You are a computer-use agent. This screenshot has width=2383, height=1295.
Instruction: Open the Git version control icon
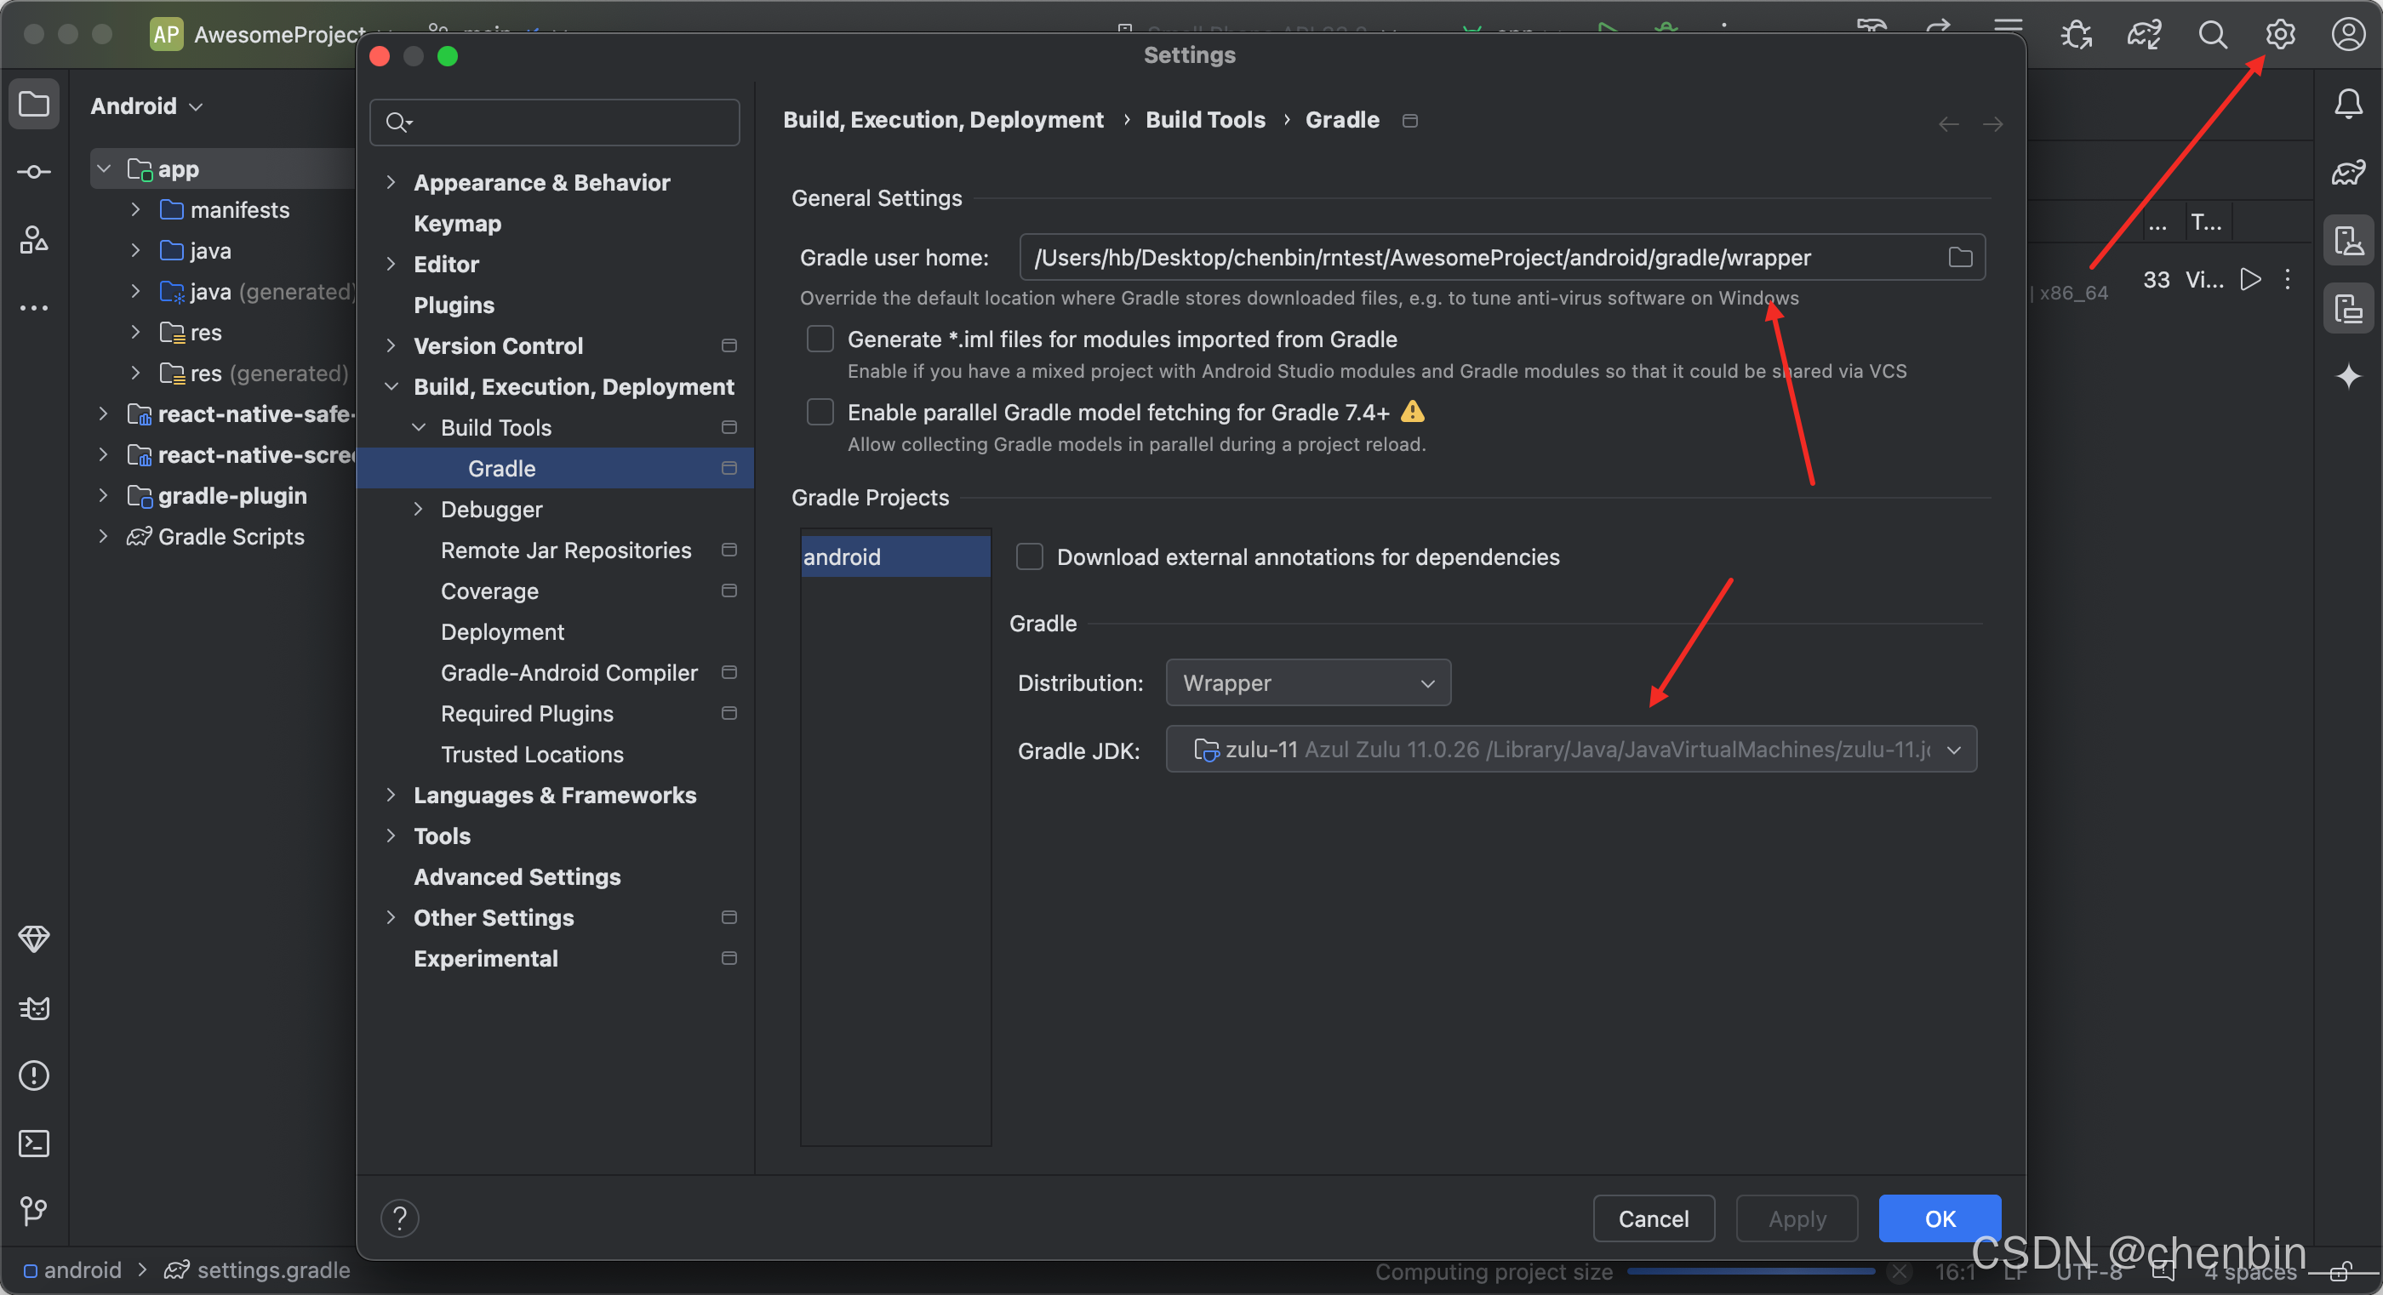click(x=34, y=1211)
